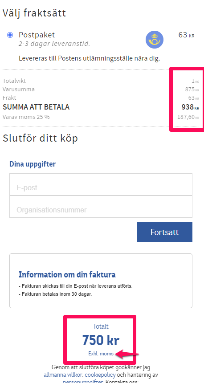Screen dimensions: 204x383
Task: Click the 750 kr total amount
Action: [x=101, y=340]
